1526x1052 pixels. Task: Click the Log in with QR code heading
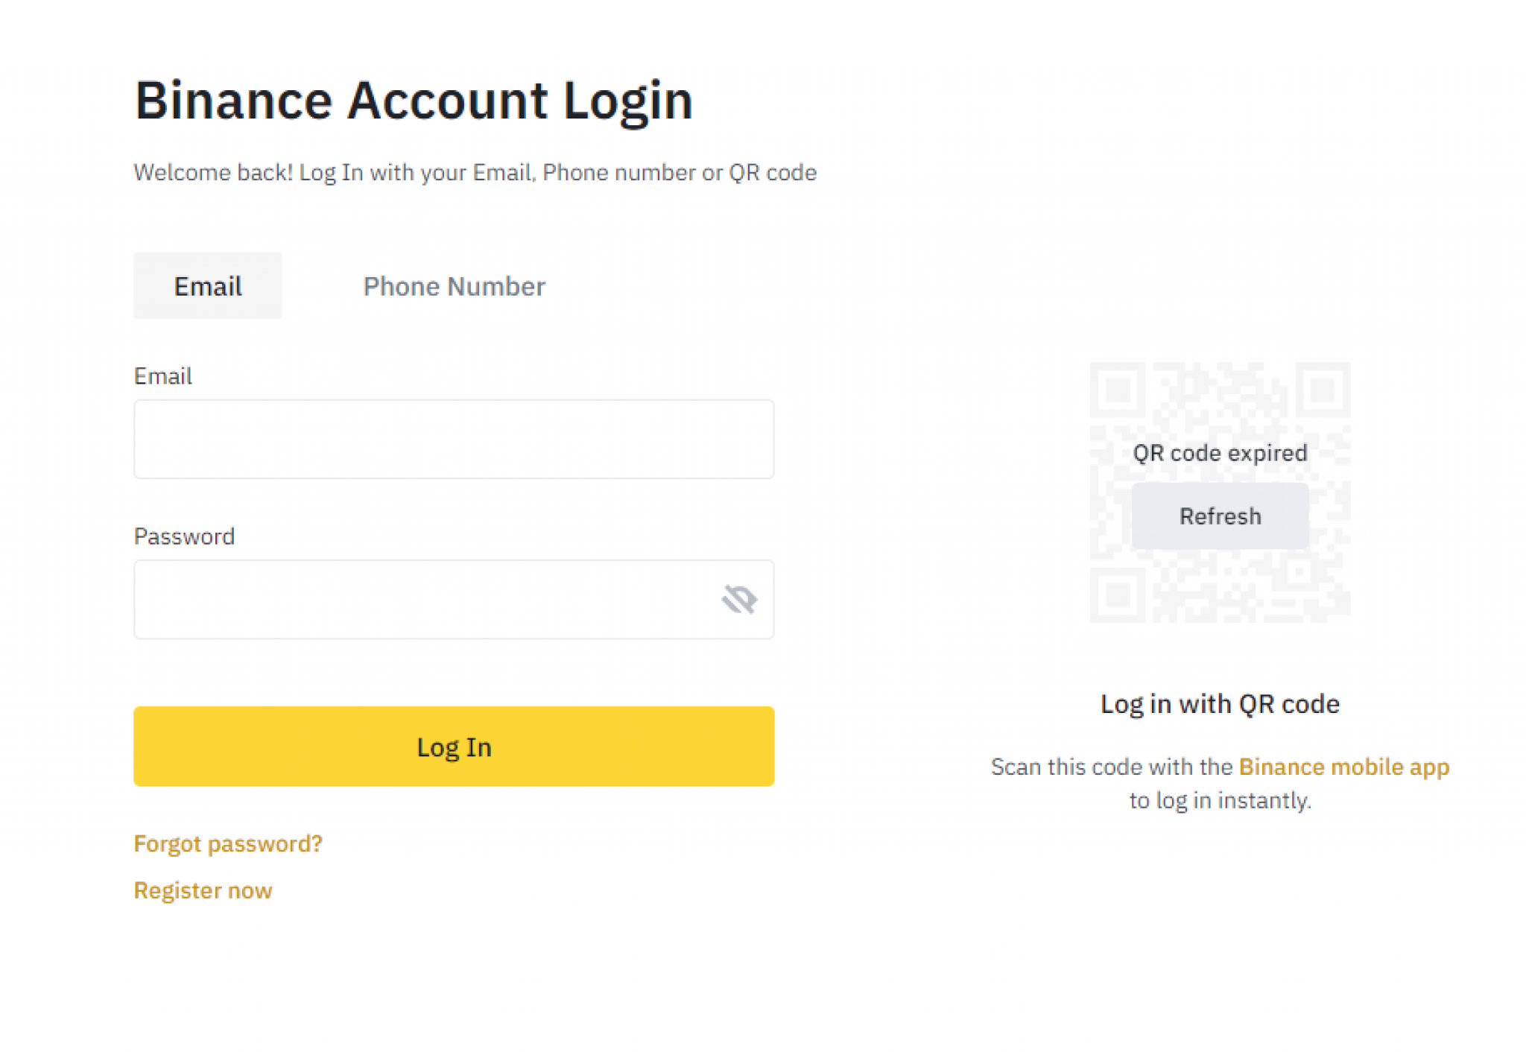tap(1221, 703)
